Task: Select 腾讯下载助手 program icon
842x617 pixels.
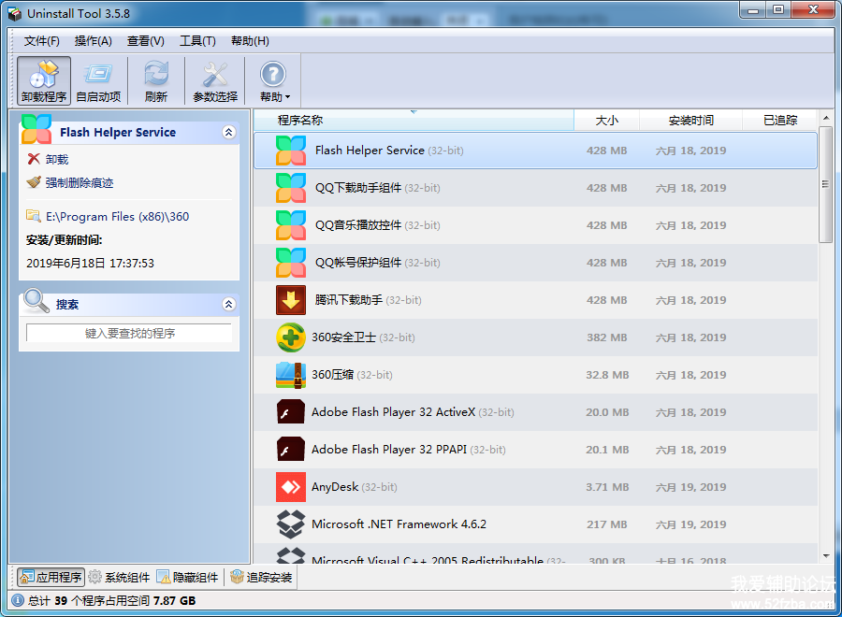Action: (x=291, y=300)
